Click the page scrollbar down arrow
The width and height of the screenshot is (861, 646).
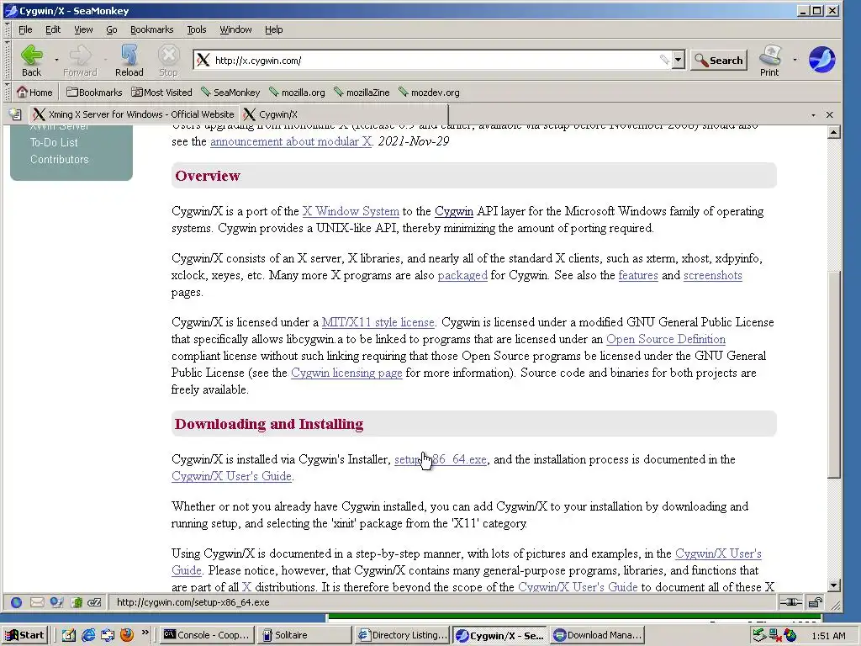click(833, 585)
